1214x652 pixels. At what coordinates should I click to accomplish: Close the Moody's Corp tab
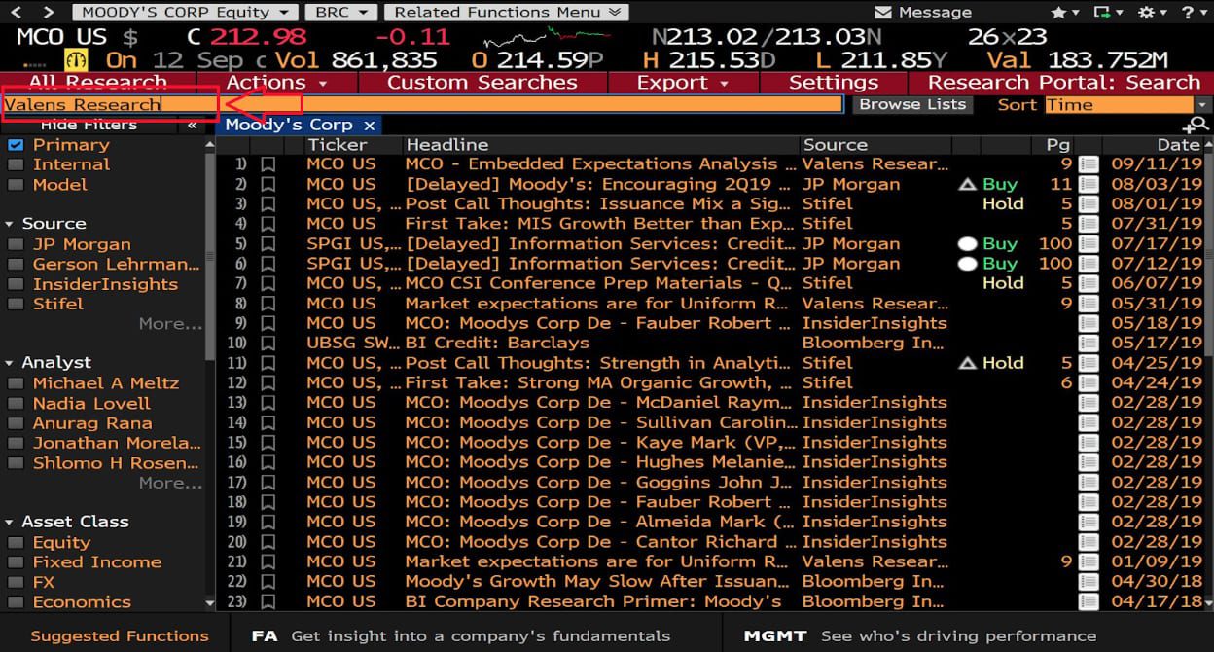pos(370,126)
